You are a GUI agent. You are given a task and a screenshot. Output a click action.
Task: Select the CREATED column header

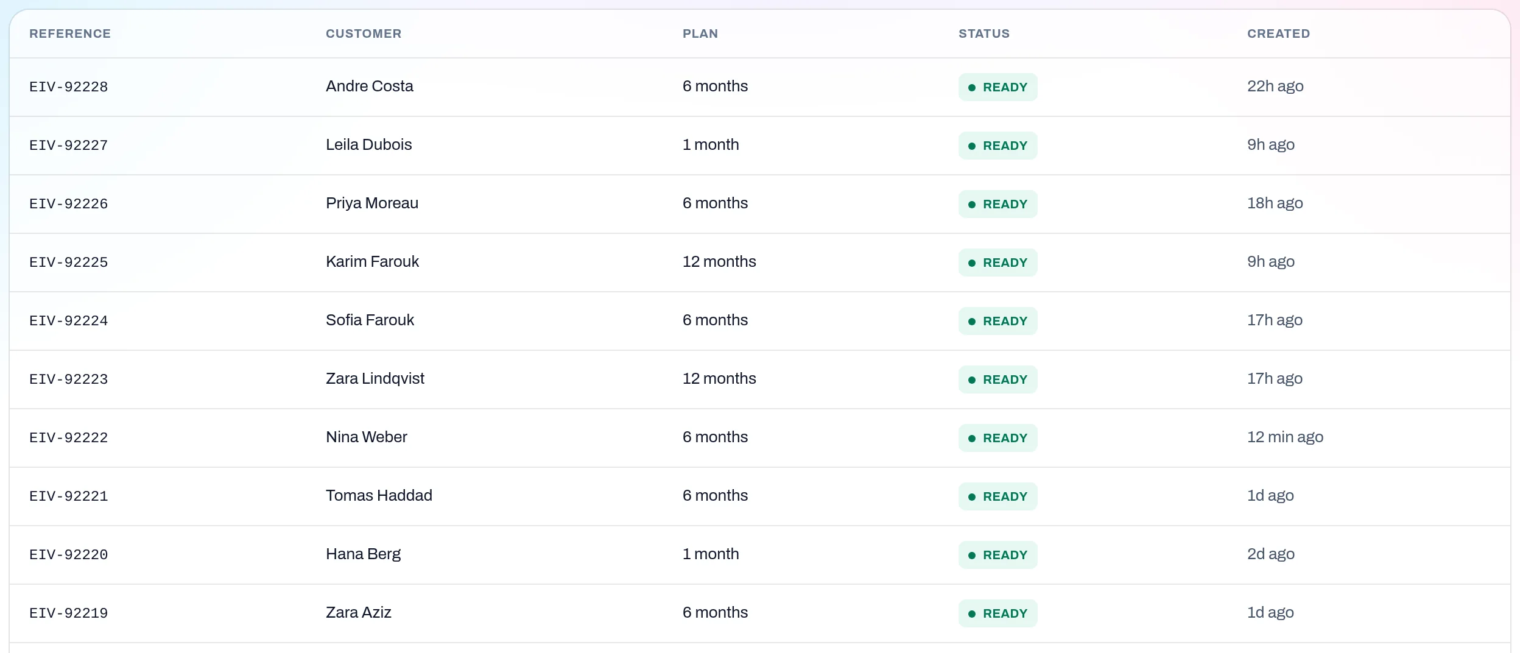coord(1278,34)
